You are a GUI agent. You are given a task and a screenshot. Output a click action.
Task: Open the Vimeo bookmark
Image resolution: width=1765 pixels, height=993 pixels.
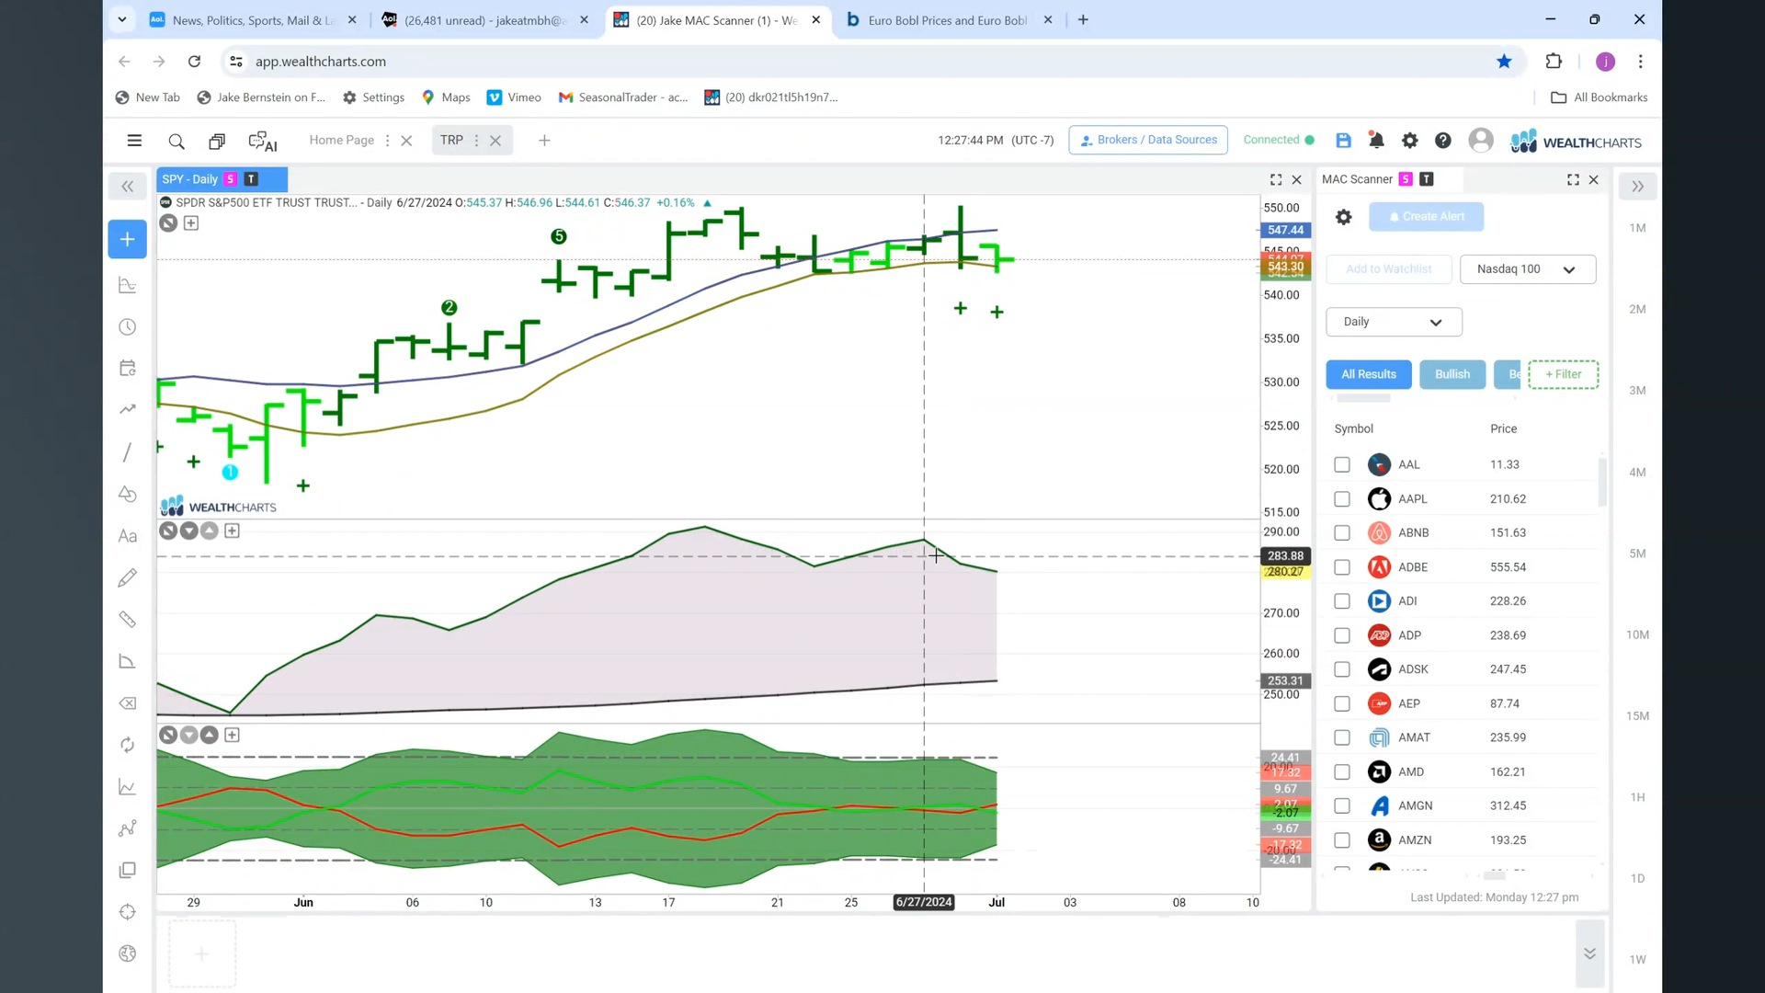coord(514,97)
